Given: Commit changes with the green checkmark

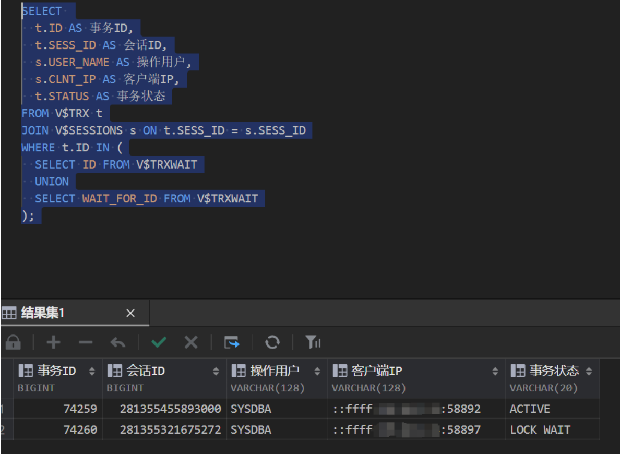Looking at the screenshot, I should click(159, 342).
